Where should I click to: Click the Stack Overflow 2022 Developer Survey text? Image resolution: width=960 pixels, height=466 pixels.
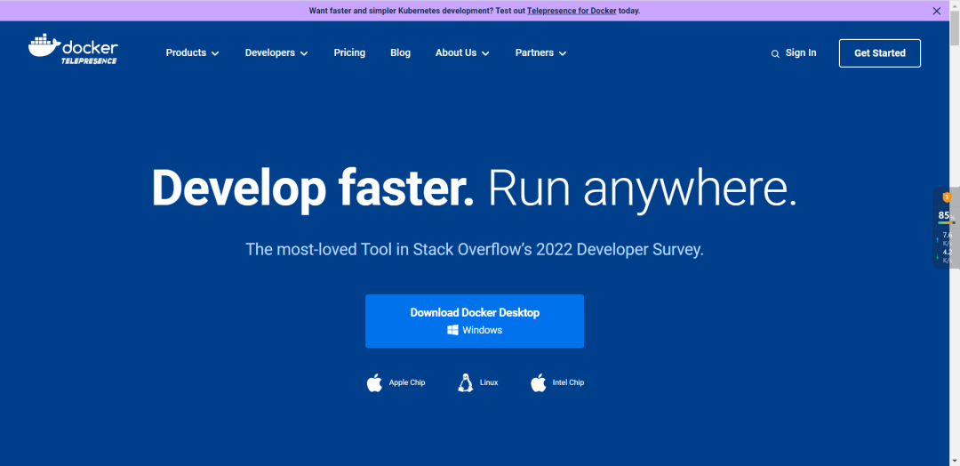point(475,249)
